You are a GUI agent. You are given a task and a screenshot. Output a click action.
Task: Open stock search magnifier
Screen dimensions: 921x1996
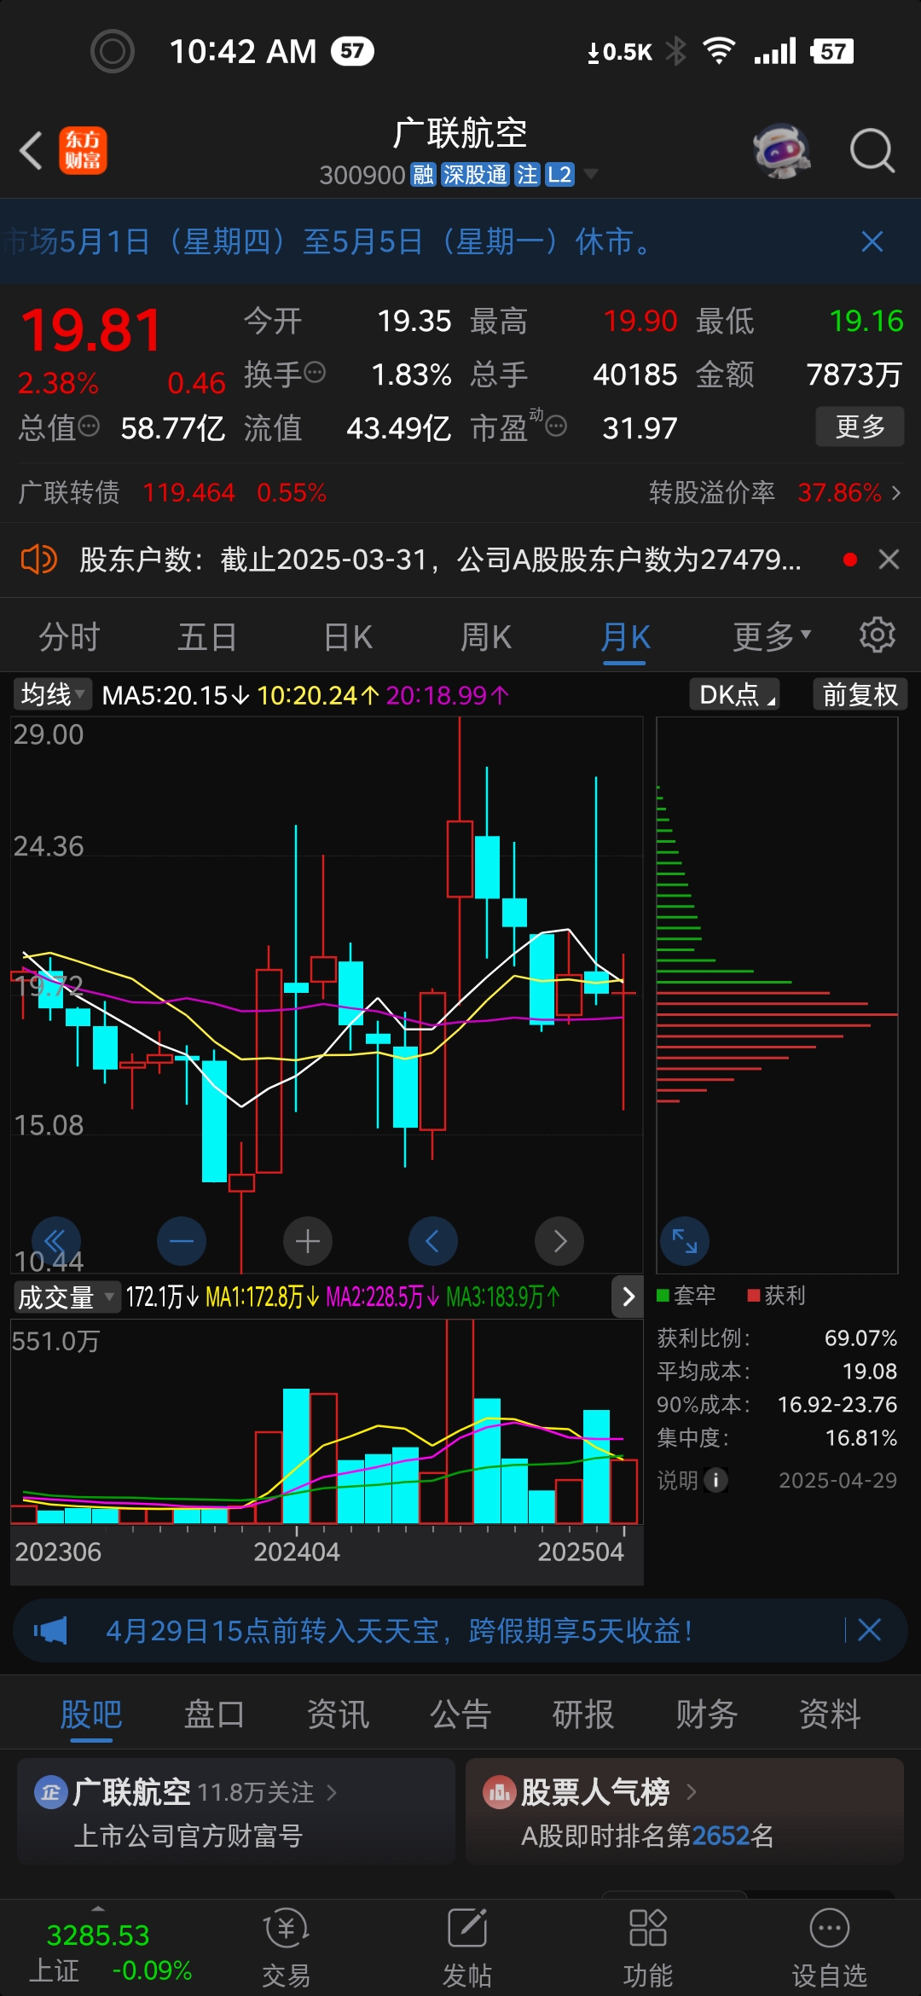pyautogui.click(x=872, y=151)
